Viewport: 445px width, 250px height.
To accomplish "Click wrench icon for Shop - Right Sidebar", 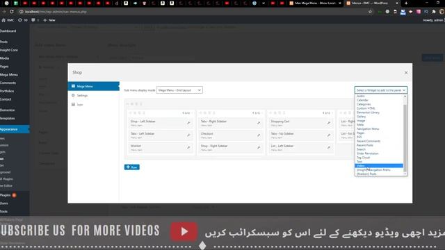I will click(259, 147).
